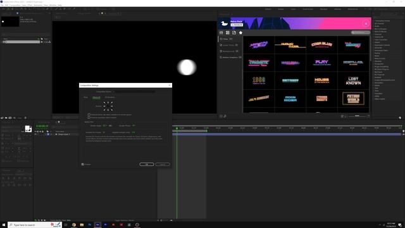Select the COBRA BLUE title preset thumbnail
405x228 pixels.
click(321, 45)
